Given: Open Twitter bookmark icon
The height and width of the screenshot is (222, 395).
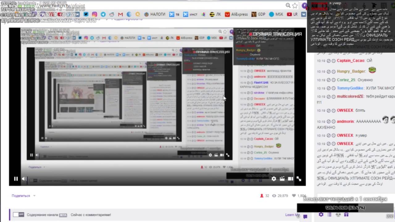Looking at the screenshot, I should (x=86, y=14).
